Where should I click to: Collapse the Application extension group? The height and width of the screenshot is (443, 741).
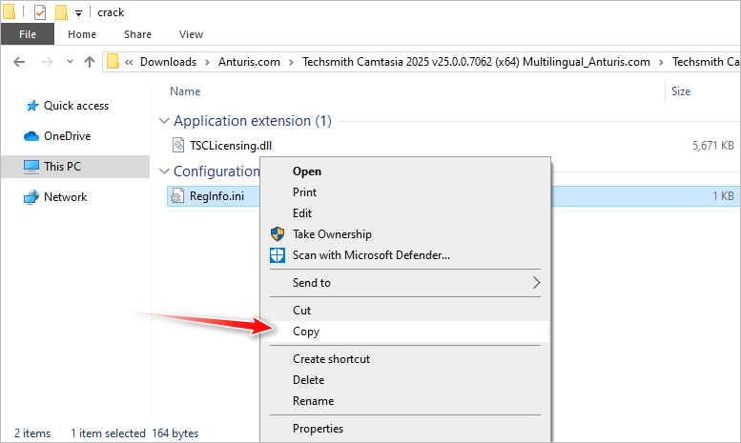tap(165, 121)
